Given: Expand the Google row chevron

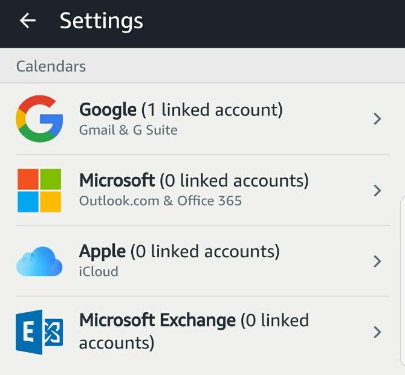Looking at the screenshot, I should 377,119.
